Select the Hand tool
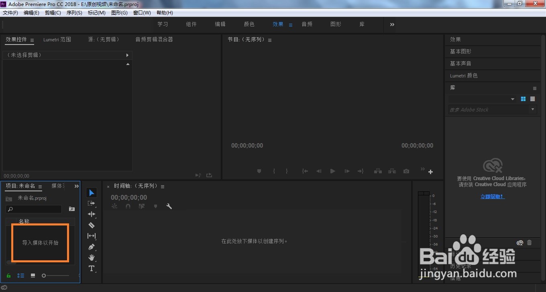Image resolution: width=546 pixels, height=292 pixels. [x=92, y=258]
